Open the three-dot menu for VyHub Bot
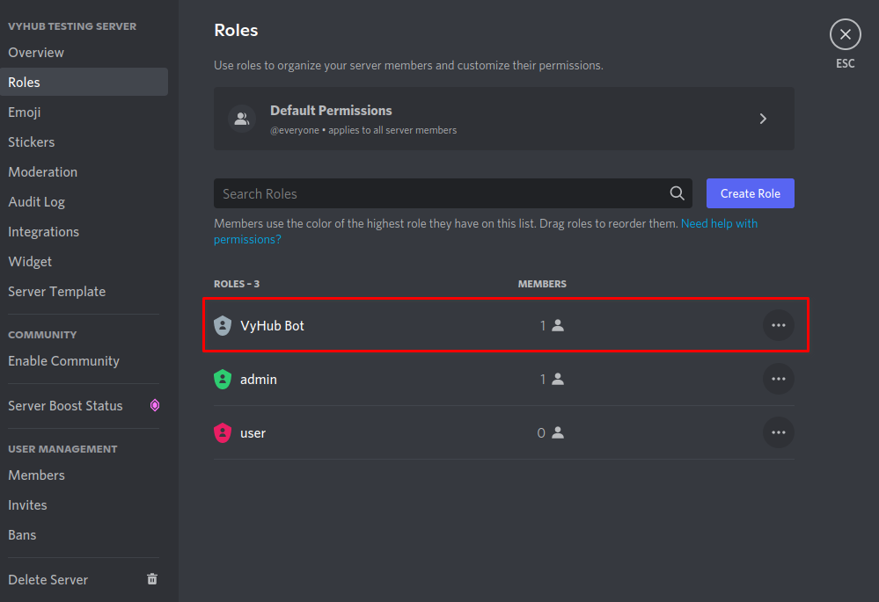879x602 pixels. [x=778, y=325]
